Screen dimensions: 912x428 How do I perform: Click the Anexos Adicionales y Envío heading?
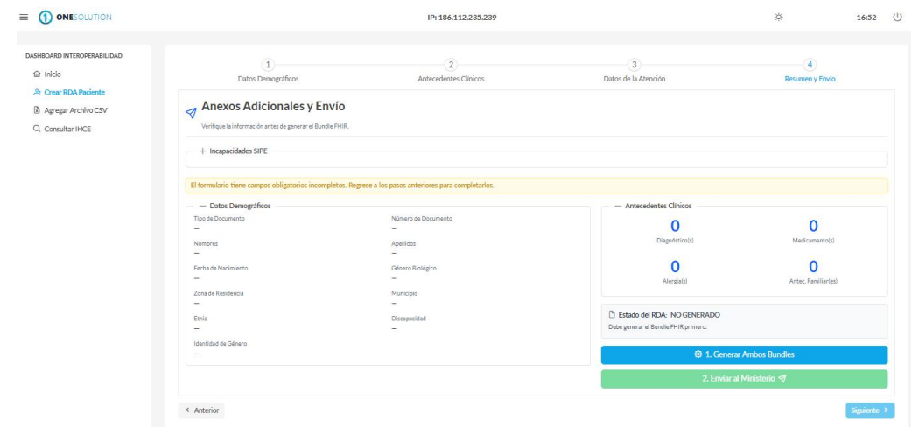point(273,107)
